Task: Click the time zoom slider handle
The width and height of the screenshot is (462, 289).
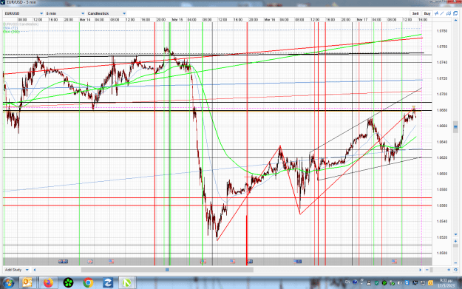Action: tap(432, 270)
